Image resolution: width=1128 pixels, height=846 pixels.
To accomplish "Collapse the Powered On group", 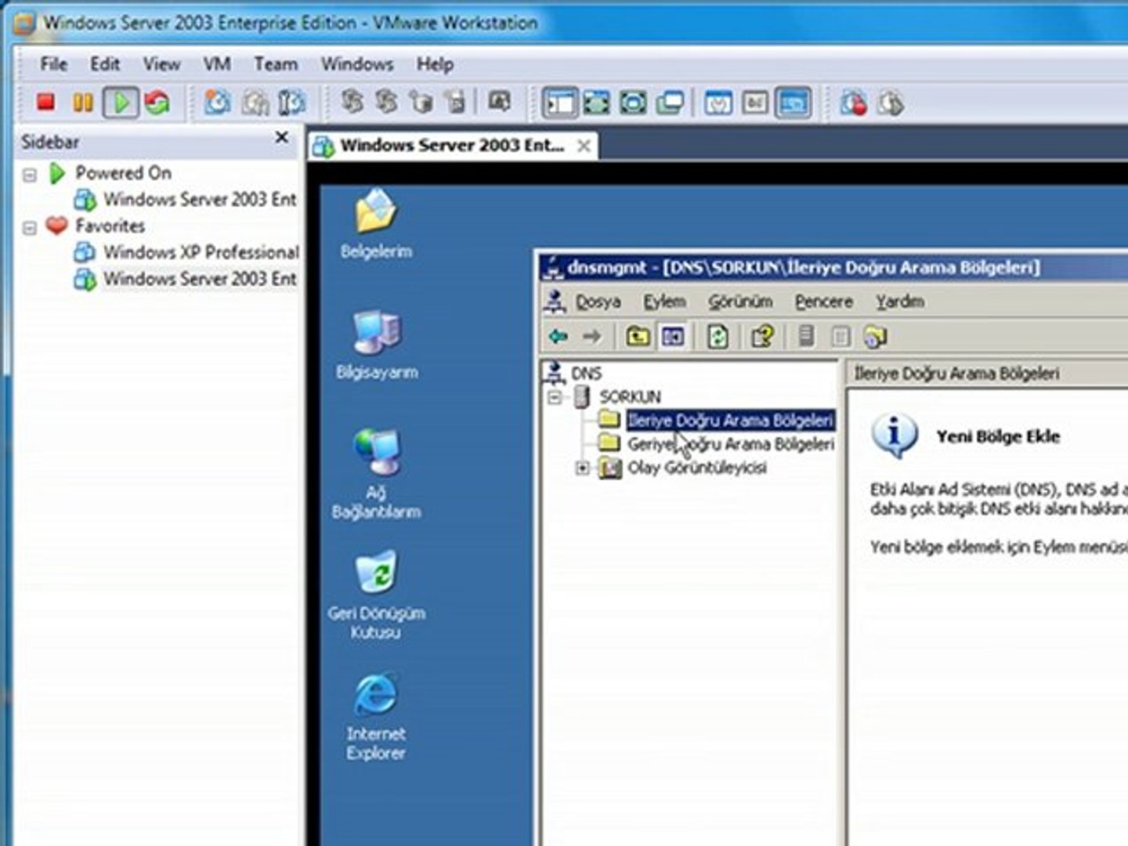I will click(30, 175).
